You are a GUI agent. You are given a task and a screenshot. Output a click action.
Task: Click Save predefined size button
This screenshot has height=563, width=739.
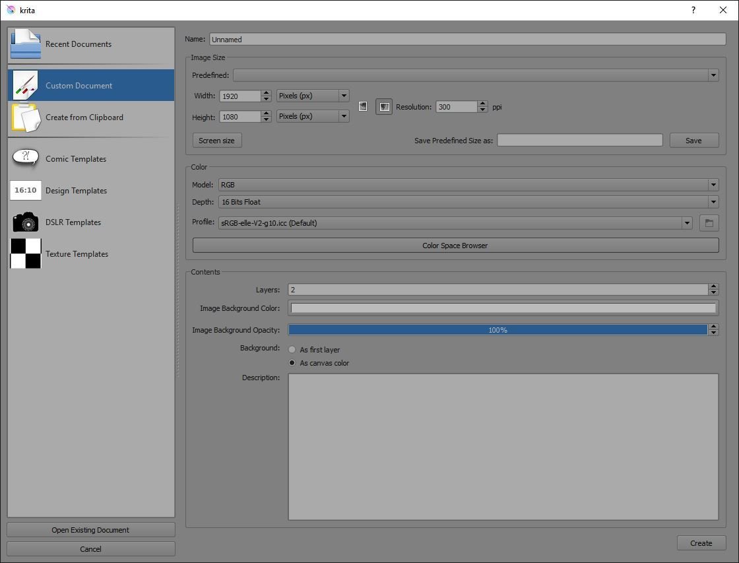693,141
